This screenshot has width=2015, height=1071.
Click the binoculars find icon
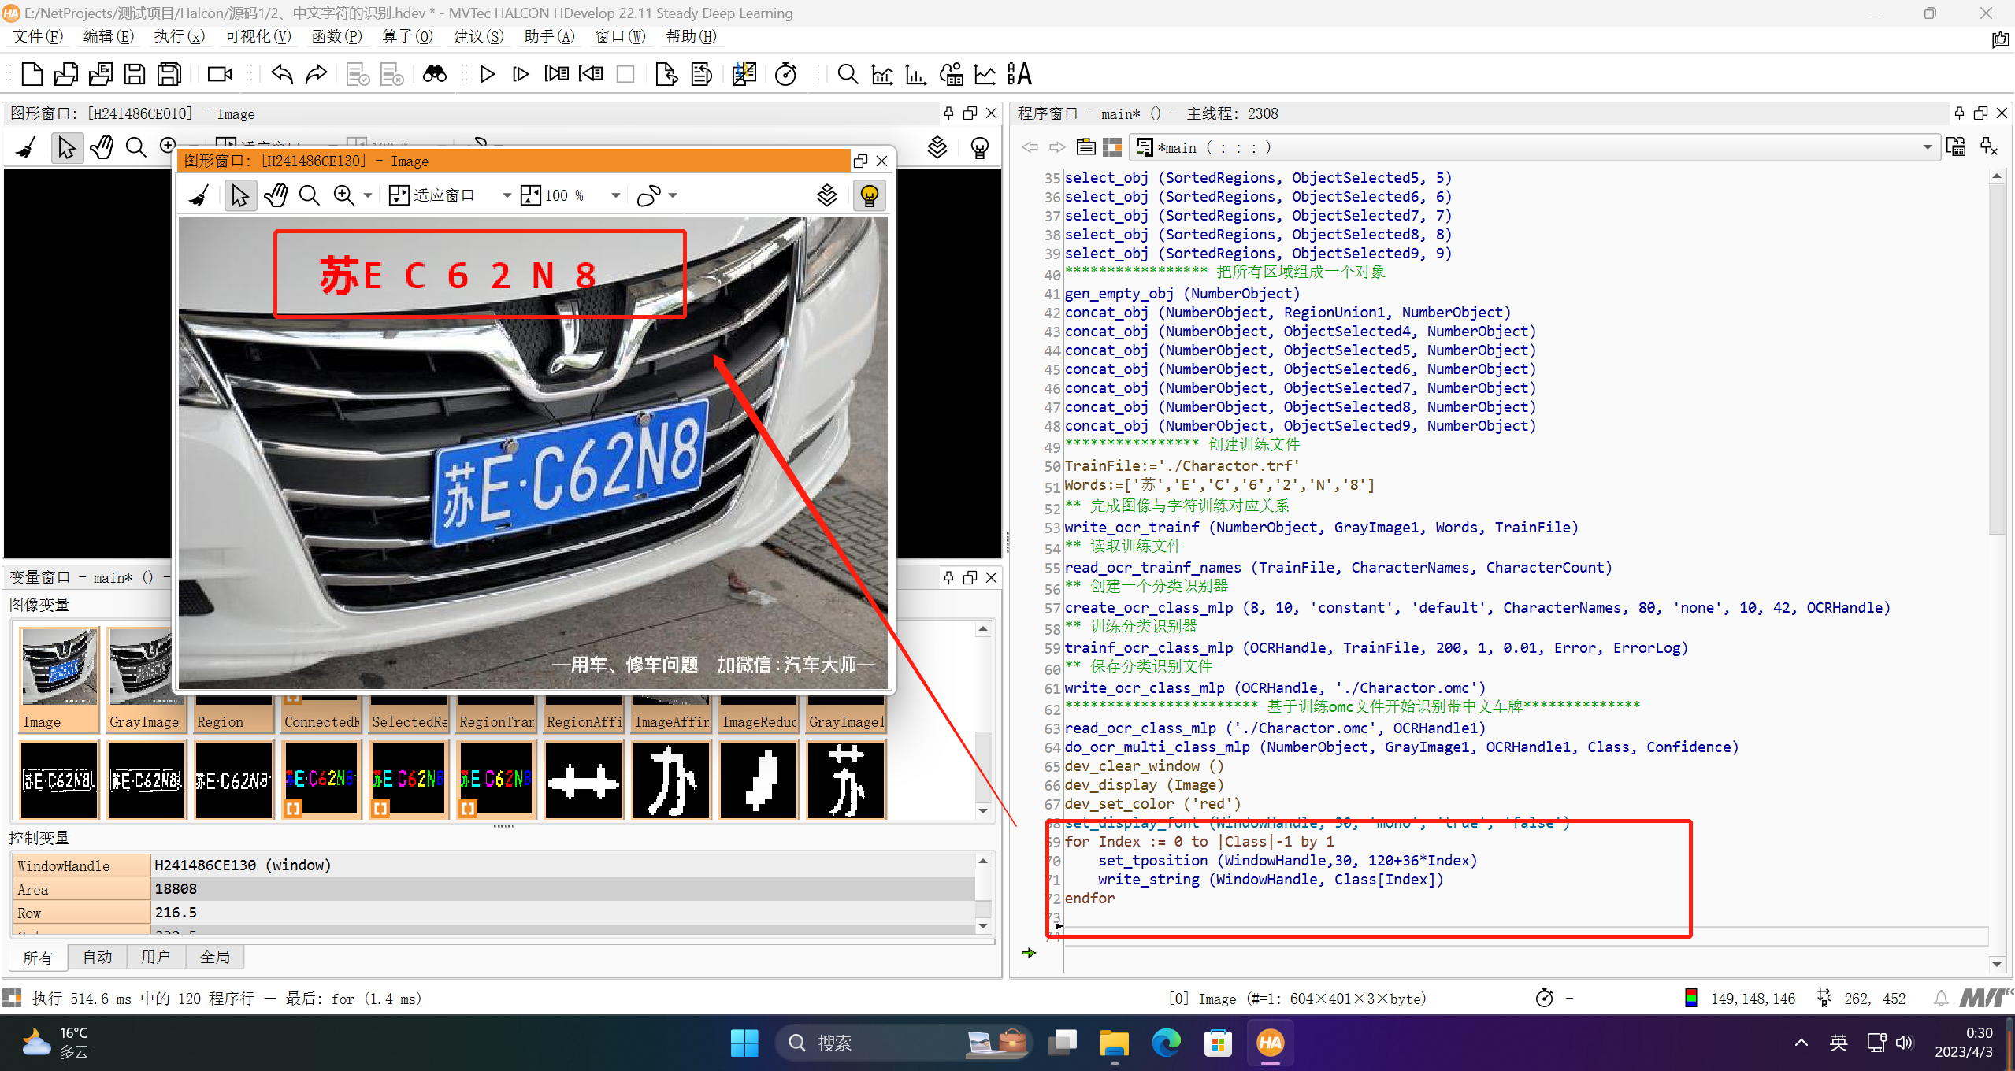point(434,74)
